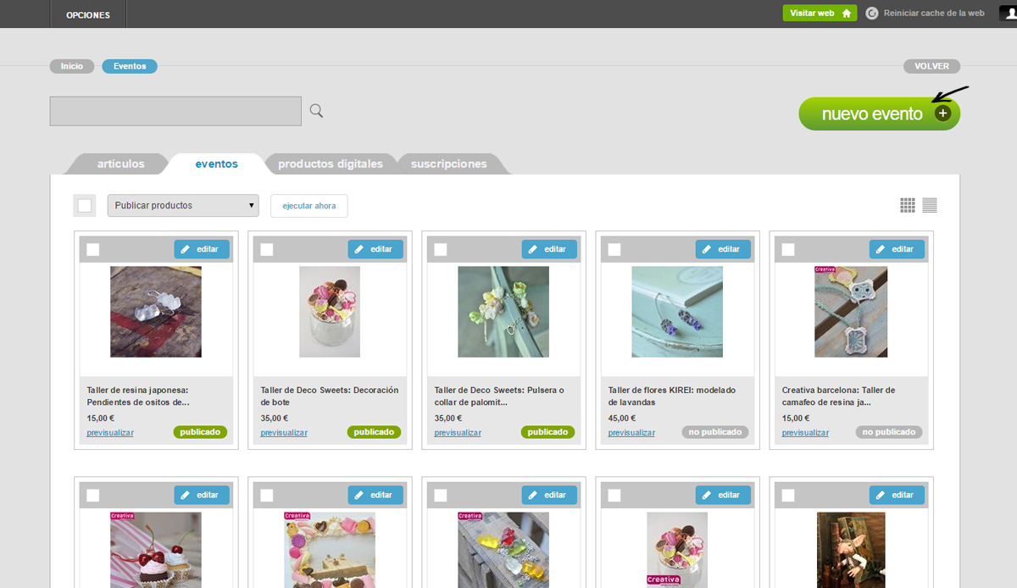The height and width of the screenshot is (588, 1017).
Task: Click editar on the KIREI lavandas card
Action: pyautogui.click(x=723, y=249)
